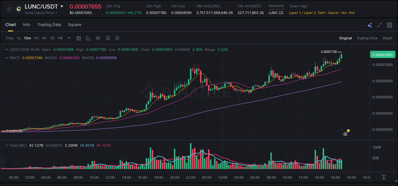Click the Binance logo next to LUNC/USDT
This screenshot has height=186, width=398.
tap(18, 9)
